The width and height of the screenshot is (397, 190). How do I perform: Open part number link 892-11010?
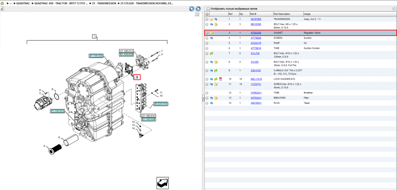[x=256, y=79]
